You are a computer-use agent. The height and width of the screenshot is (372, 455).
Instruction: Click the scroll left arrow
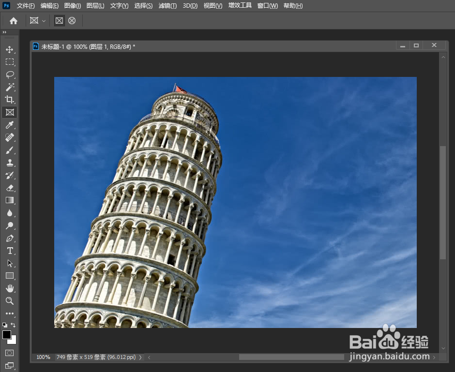[x=149, y=357]
